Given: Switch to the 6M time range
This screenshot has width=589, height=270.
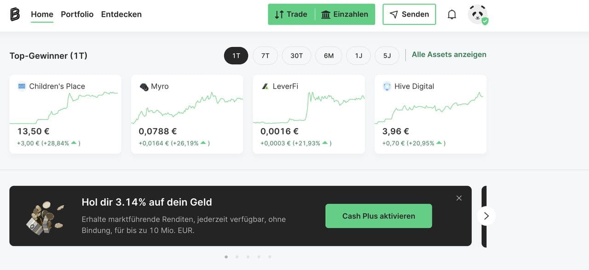Looking at the screenshot, I should [x=329, y=56].
